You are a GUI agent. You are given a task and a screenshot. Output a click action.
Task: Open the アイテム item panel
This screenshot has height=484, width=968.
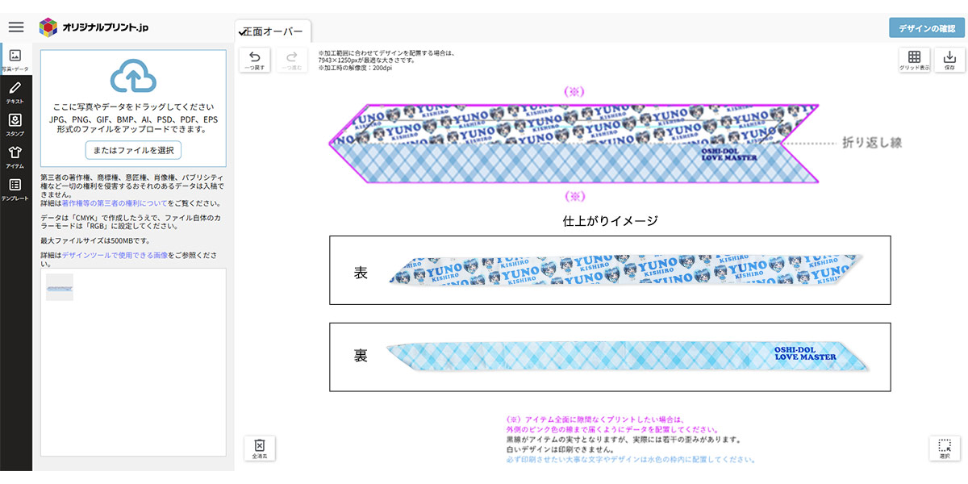point(15,156)
